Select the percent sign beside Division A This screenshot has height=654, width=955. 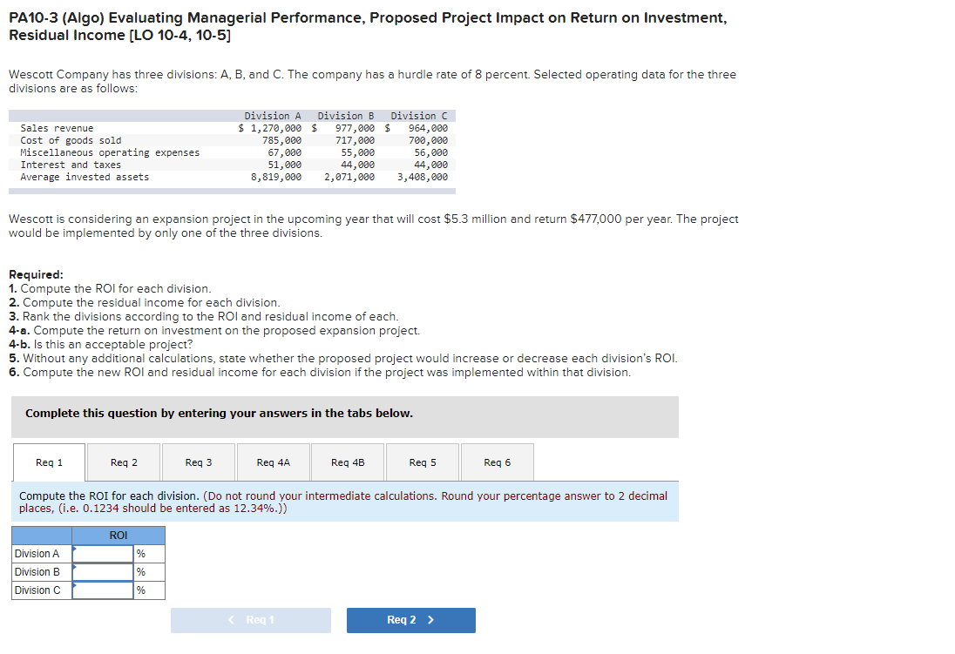pyautogui.click(x=139, y=553)
